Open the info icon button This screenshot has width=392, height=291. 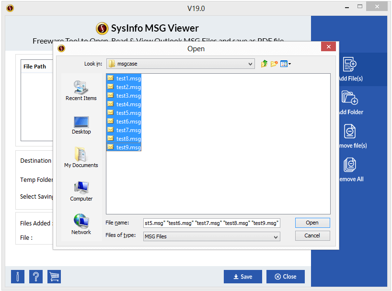[x=18, y=277]
